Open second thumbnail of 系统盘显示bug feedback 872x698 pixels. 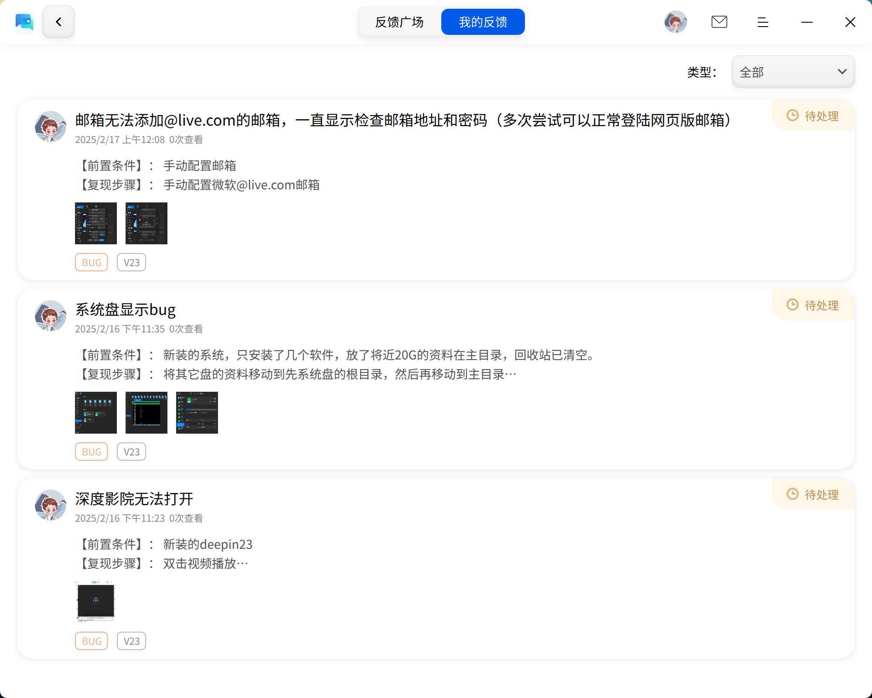[146, 413]
